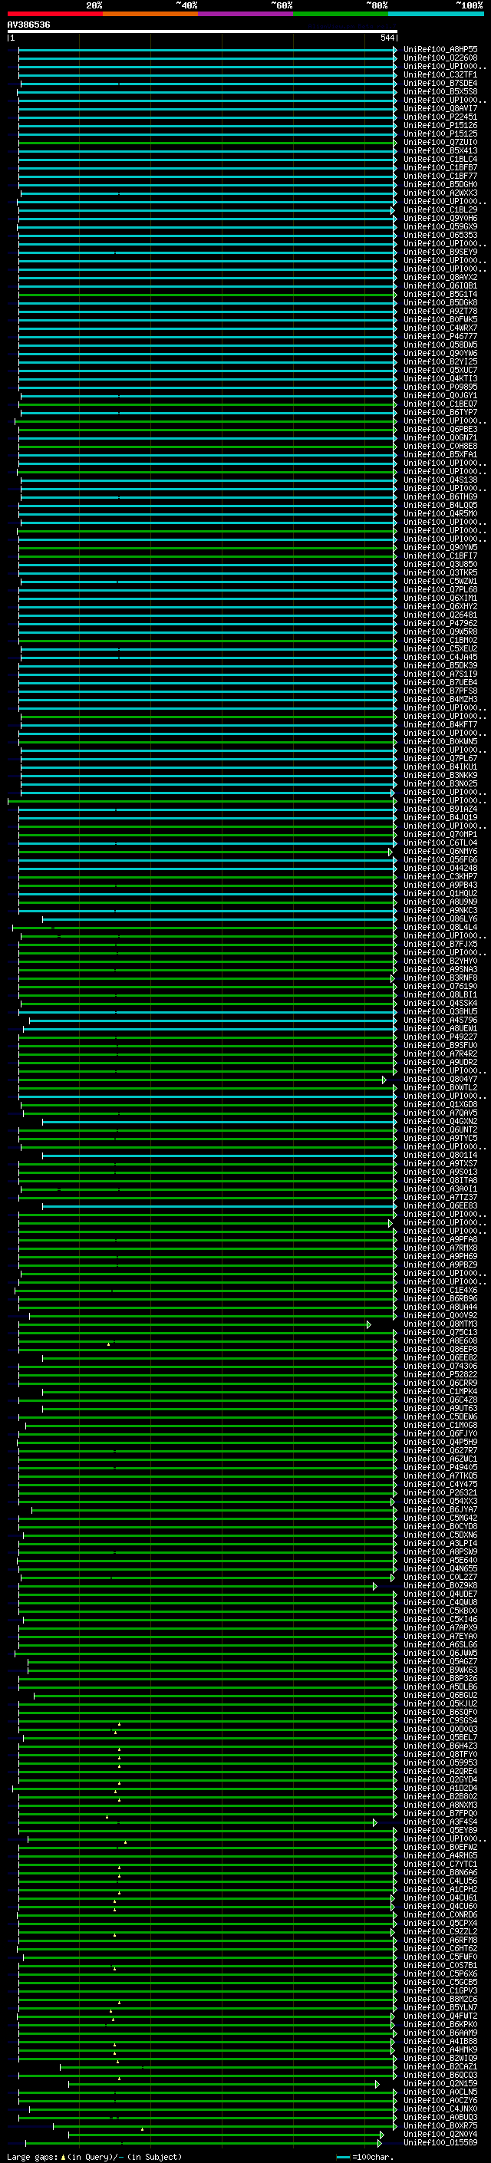This screenshot has width=491, height=2163.
Task: Open the last hit label UniRef100_O15589
Action: click(x=440, y=2144)
